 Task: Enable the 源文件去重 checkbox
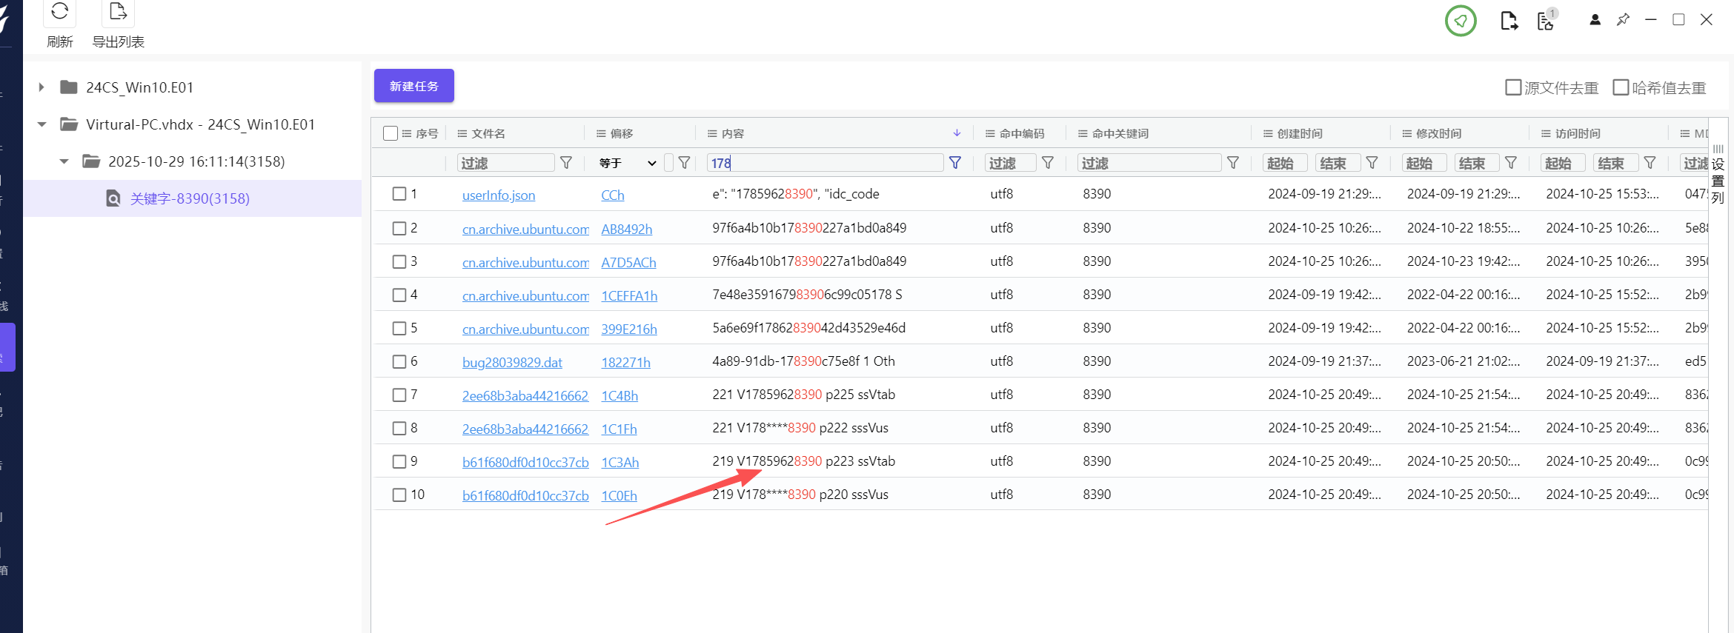point(1513,87)
